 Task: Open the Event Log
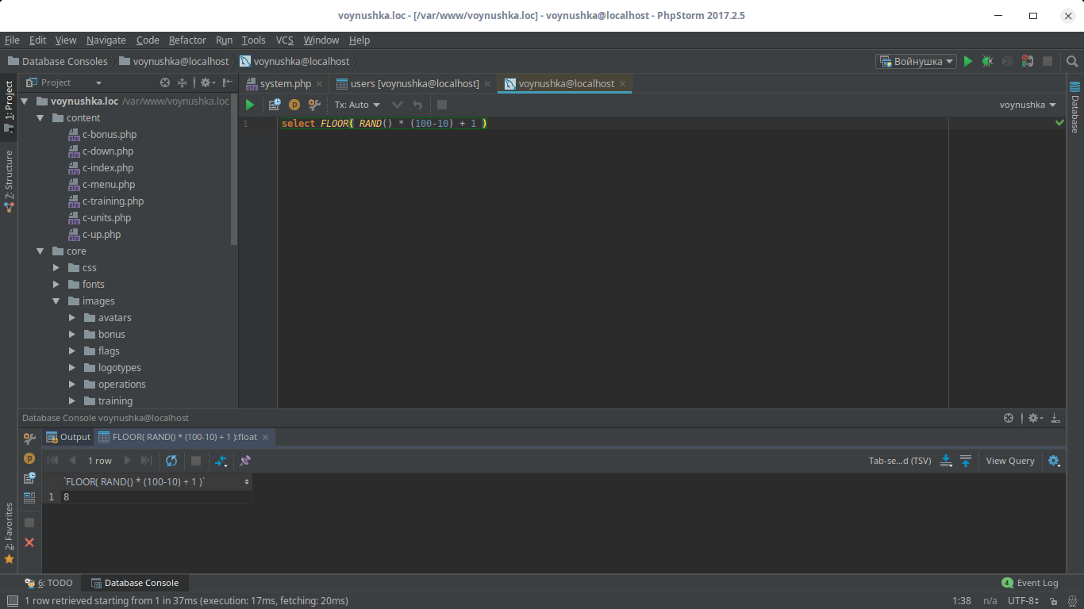[x=1030, y=583]
